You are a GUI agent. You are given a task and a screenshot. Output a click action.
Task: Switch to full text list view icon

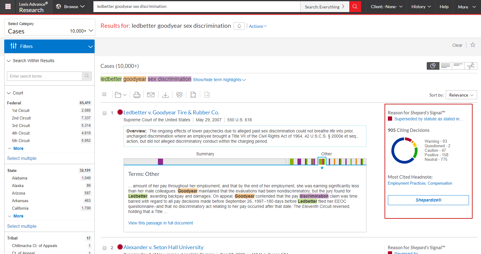445,66
